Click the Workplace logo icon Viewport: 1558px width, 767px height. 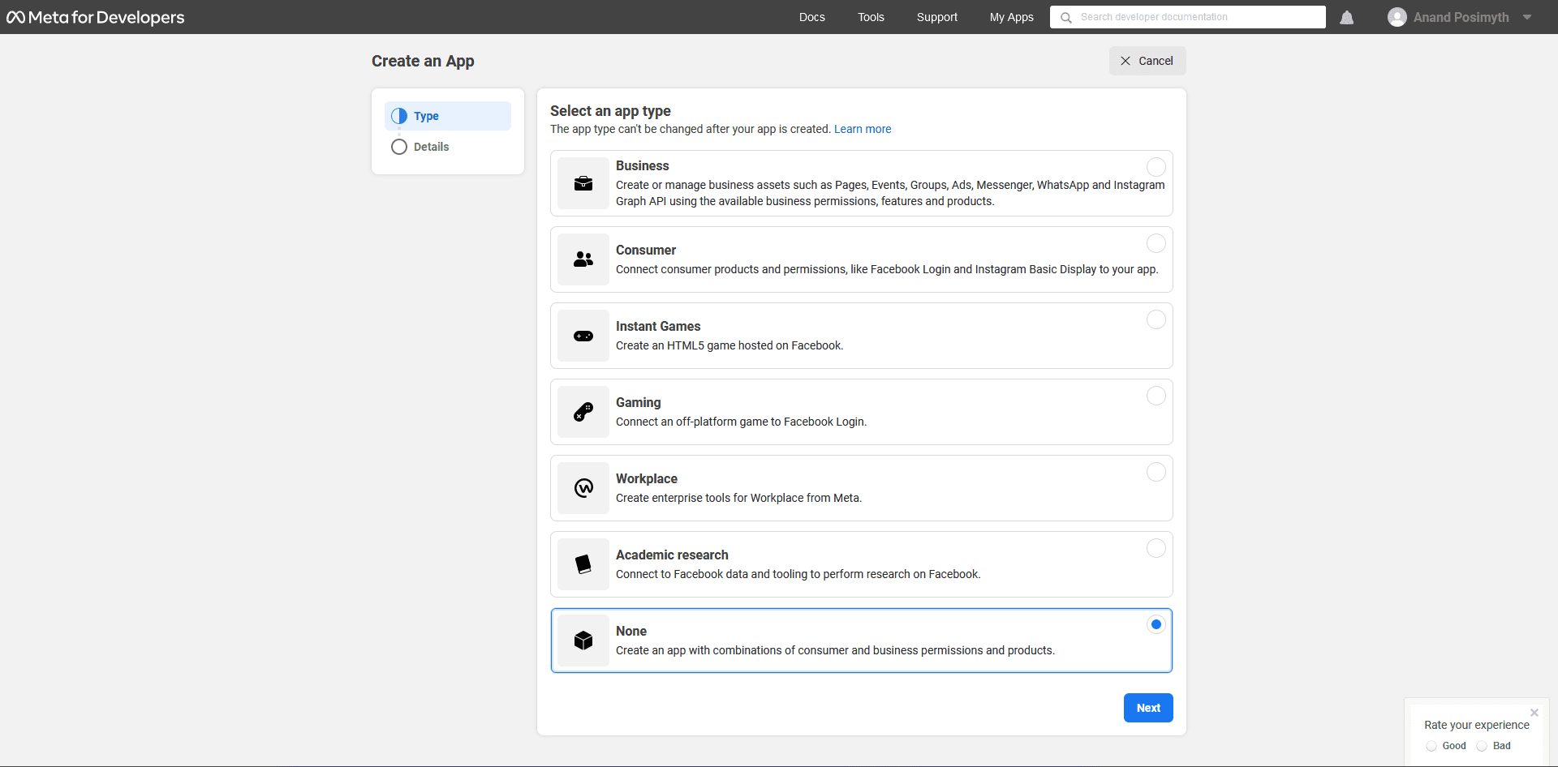pos(583,488)
